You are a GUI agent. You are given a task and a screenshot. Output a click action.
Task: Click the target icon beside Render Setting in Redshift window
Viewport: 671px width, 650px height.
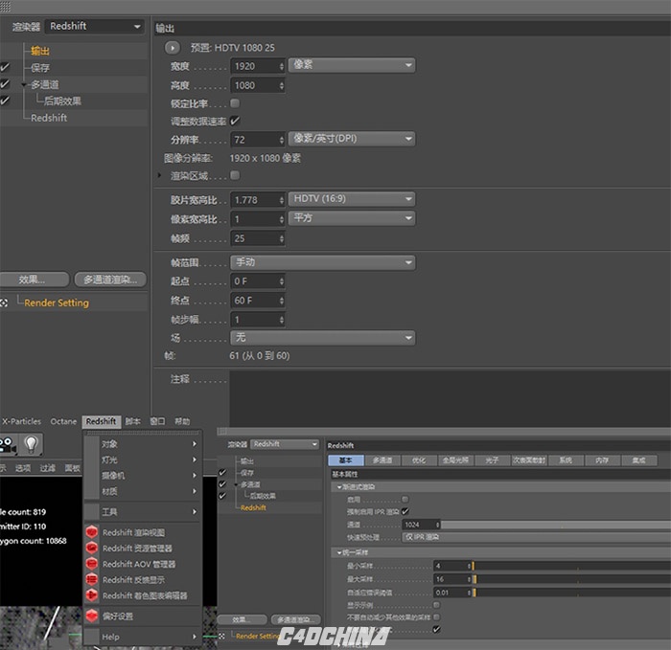[x=222, y=636]
